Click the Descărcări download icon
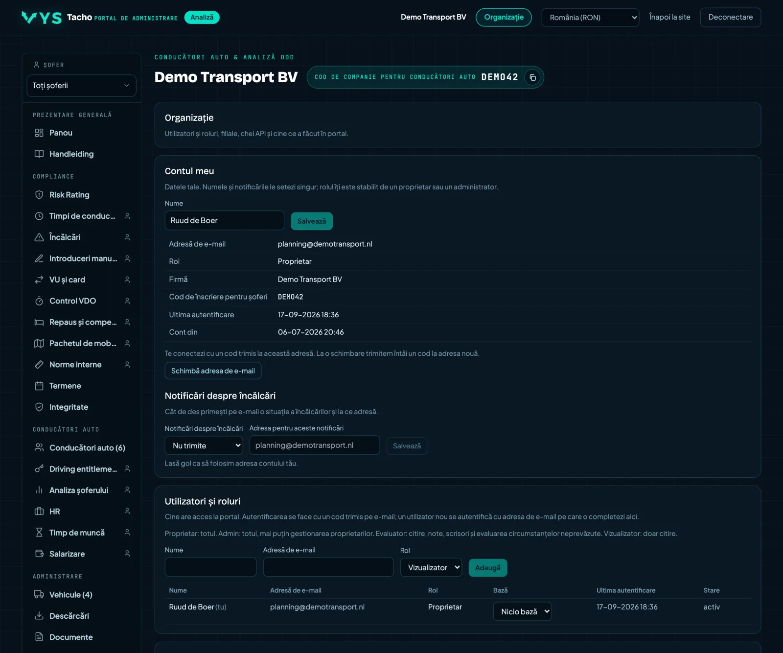The height and width of the screenshot is (653, 783). (39, 616)
